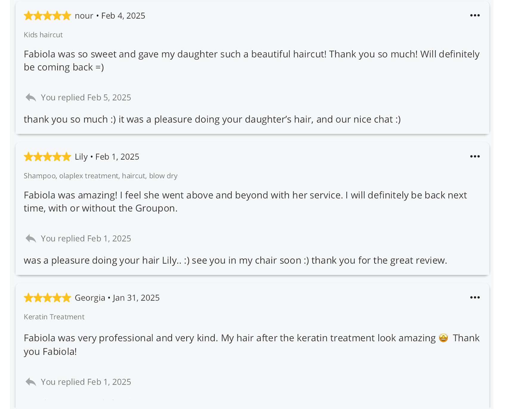The height and width of the screenshot is (409, 512).
Task: Click reviewer name Lily
Action: point(81,157)
